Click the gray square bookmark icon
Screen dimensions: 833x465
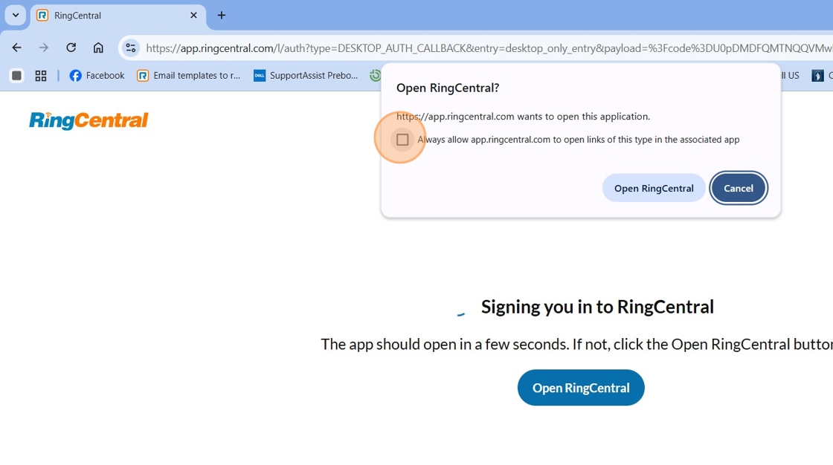pyautogui.click(x=16, y=75)
